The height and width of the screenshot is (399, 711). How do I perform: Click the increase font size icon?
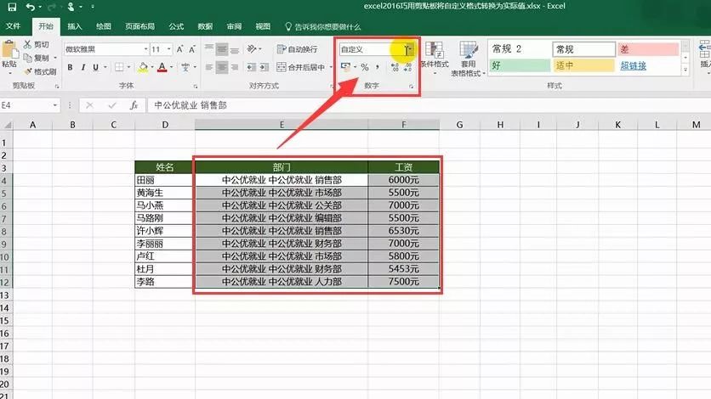click(180, 49)
